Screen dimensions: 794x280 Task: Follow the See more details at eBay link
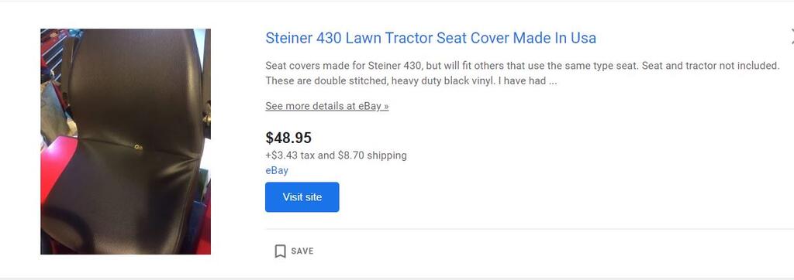click(x=327, y=106)
